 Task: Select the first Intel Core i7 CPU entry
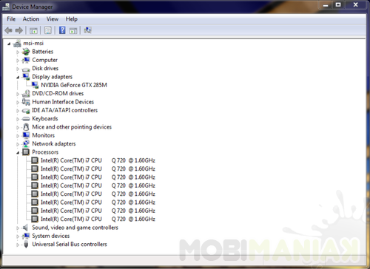98,160
